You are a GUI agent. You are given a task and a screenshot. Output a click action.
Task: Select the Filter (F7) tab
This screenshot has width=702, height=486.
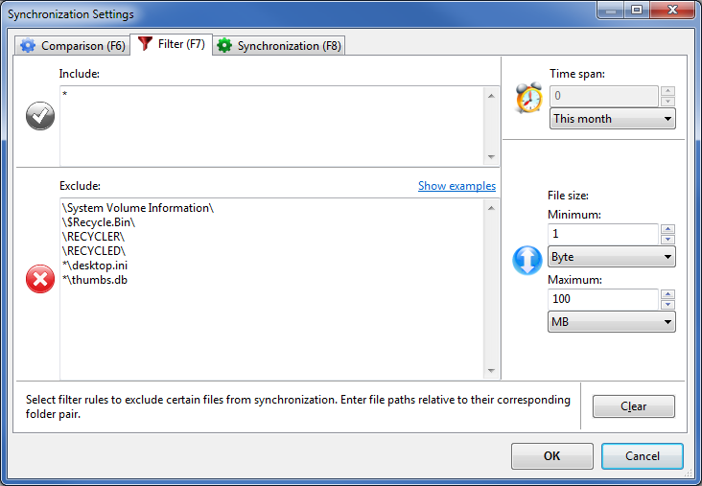[171, 44]
